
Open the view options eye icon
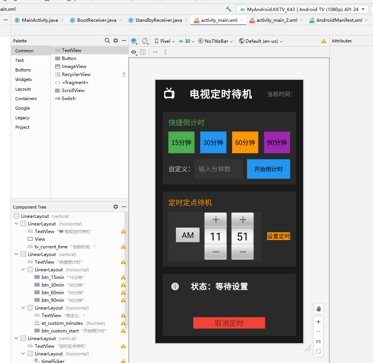point(134,52)
